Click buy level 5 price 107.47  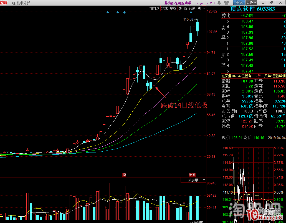(x=247, y=71)
